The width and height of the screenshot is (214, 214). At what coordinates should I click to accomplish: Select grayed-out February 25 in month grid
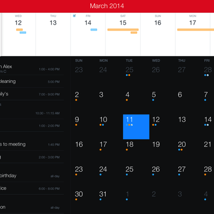(129, 70)
